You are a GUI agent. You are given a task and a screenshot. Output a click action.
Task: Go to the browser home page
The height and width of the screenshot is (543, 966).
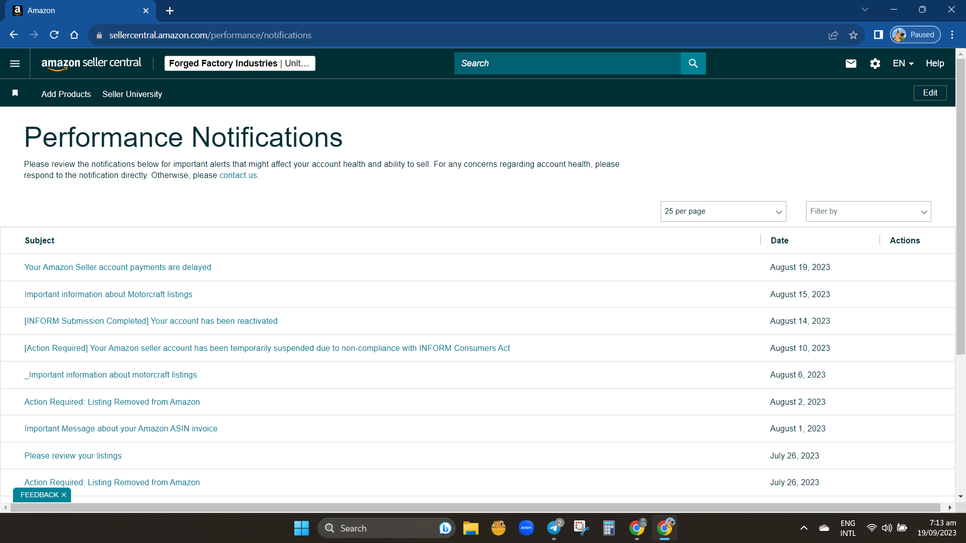pyautogui.click(x=74, y=35)
